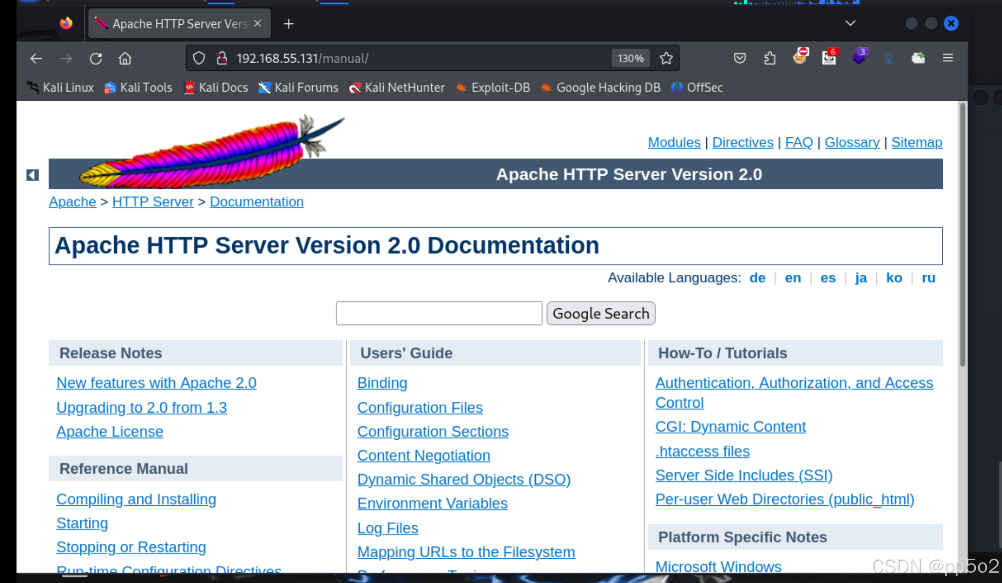Click insecure connection padlock icon
Viewport: 1002px width, 583px height.
(x=222, y=59)
